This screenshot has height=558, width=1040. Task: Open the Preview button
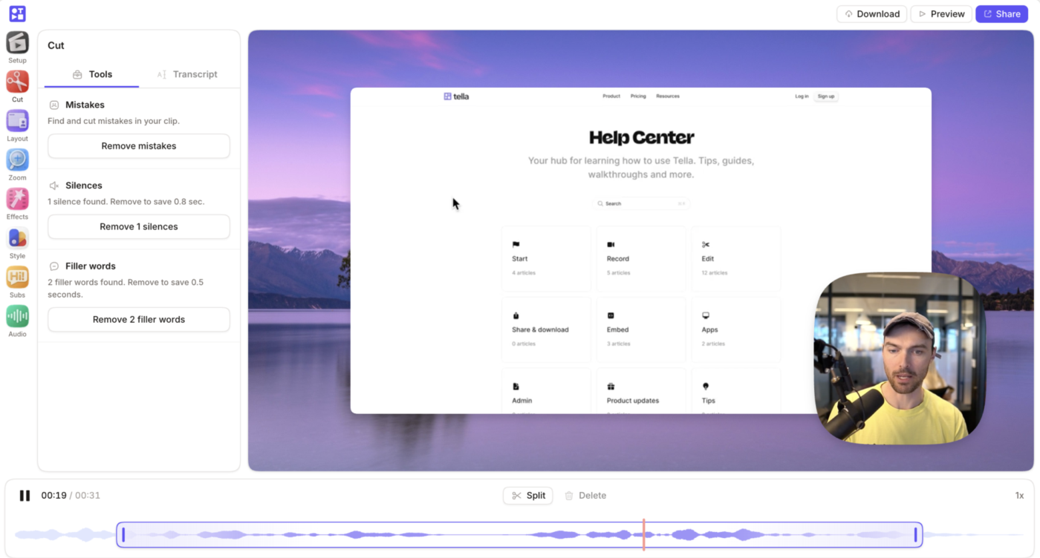click(941, 14)
